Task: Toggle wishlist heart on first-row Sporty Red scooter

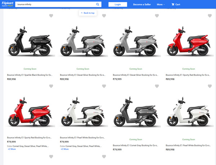Action: coord(210,16)
